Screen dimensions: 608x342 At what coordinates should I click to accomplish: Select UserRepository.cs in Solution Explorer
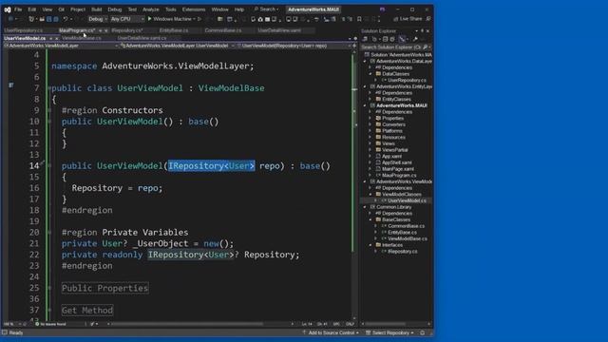click(407, 80)
